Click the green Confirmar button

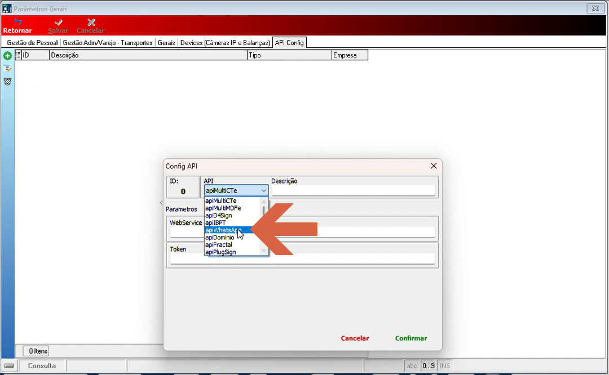411,338
